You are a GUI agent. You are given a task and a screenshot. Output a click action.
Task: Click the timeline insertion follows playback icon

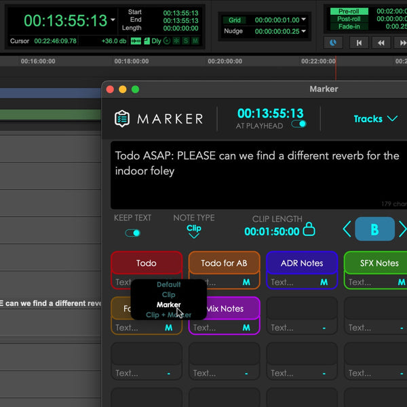136,41
